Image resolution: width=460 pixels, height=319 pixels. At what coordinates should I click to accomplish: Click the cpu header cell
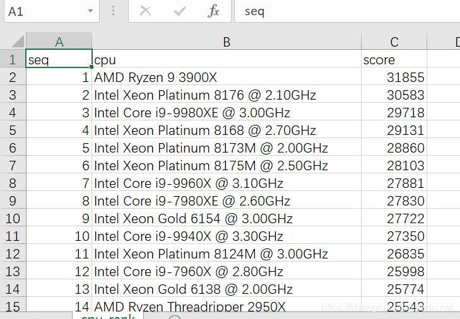pyautogui.click(x=227, y=59)
